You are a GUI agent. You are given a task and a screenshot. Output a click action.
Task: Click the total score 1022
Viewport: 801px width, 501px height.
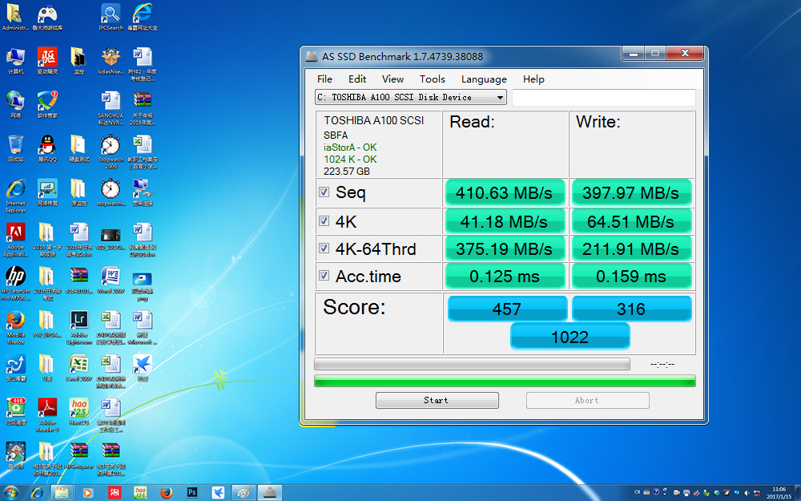point(570,337)
